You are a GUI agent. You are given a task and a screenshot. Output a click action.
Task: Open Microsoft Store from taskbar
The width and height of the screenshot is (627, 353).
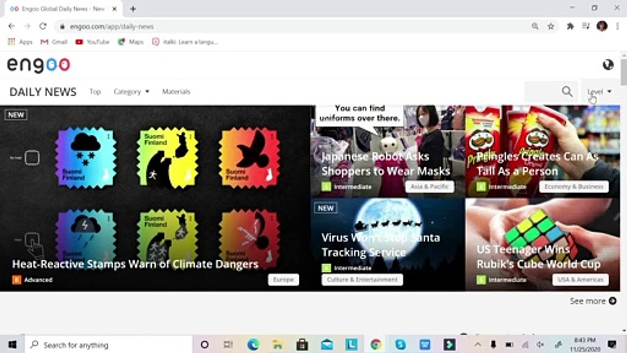click(302, 345)
